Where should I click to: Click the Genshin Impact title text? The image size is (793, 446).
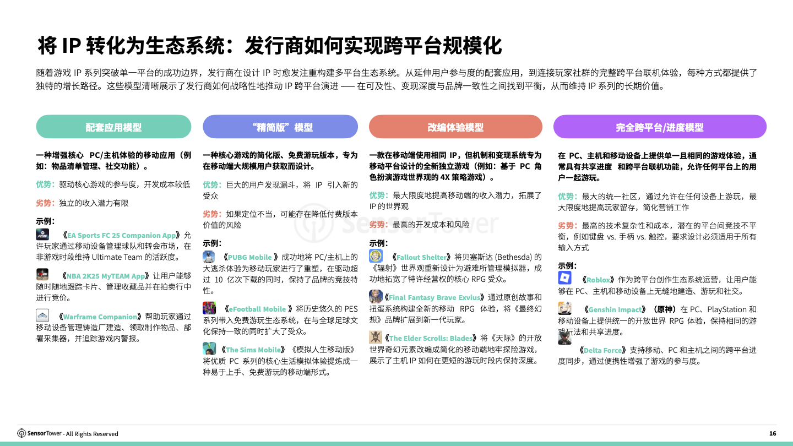(615, 309)
